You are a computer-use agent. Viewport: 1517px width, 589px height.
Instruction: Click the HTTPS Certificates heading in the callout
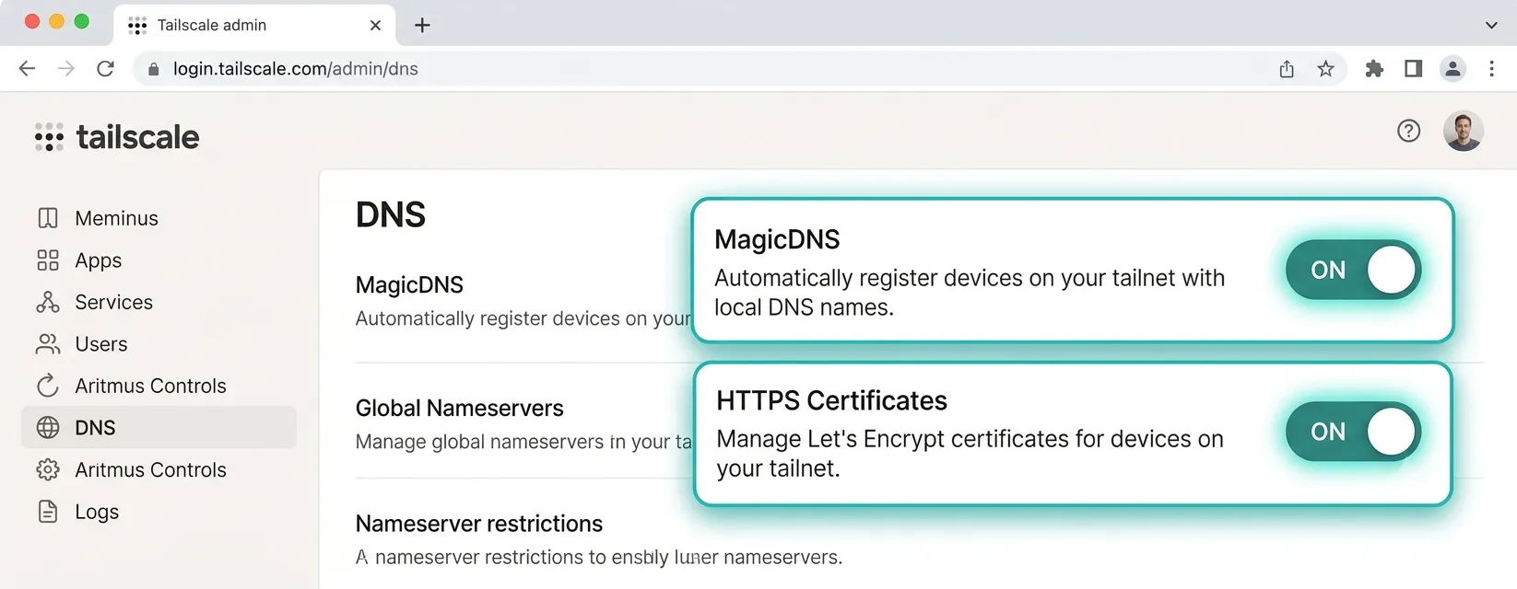click(x=831, y=400)
